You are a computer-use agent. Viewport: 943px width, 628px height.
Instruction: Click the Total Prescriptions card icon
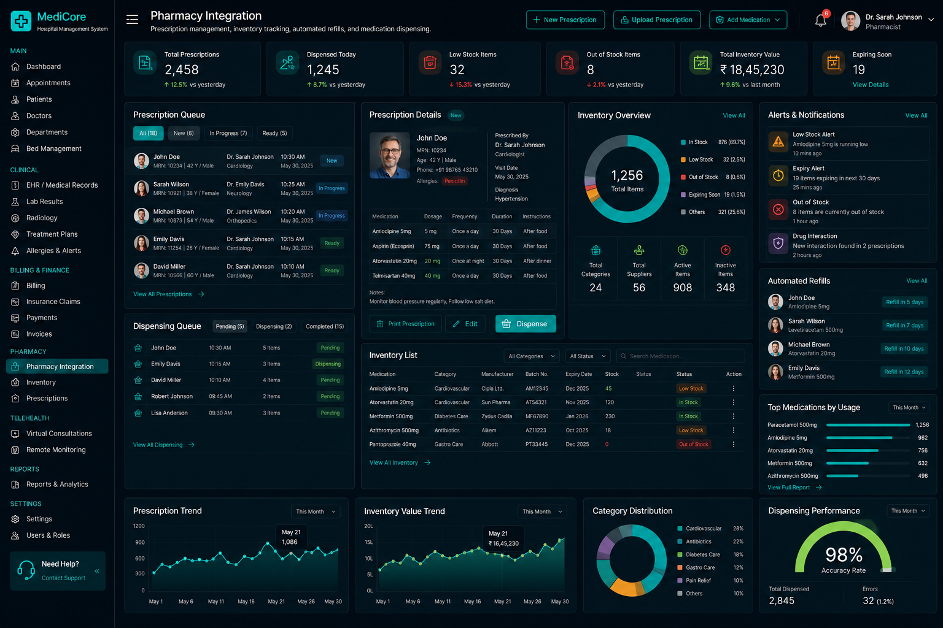pos(146,63)
